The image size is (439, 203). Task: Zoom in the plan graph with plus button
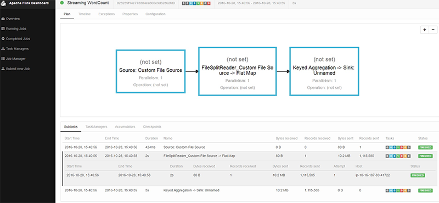(x=424, y=30)
